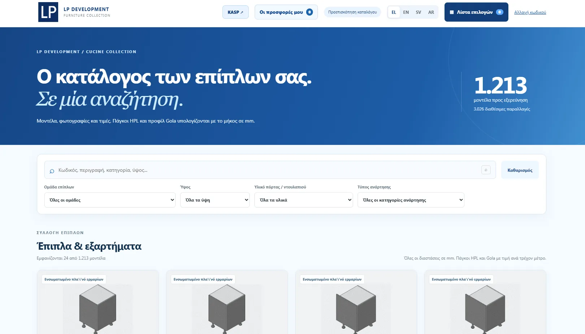This screenshot has height=334, width=585.
Task: Click the Καθαρισμός clear button
Action: 520,170
